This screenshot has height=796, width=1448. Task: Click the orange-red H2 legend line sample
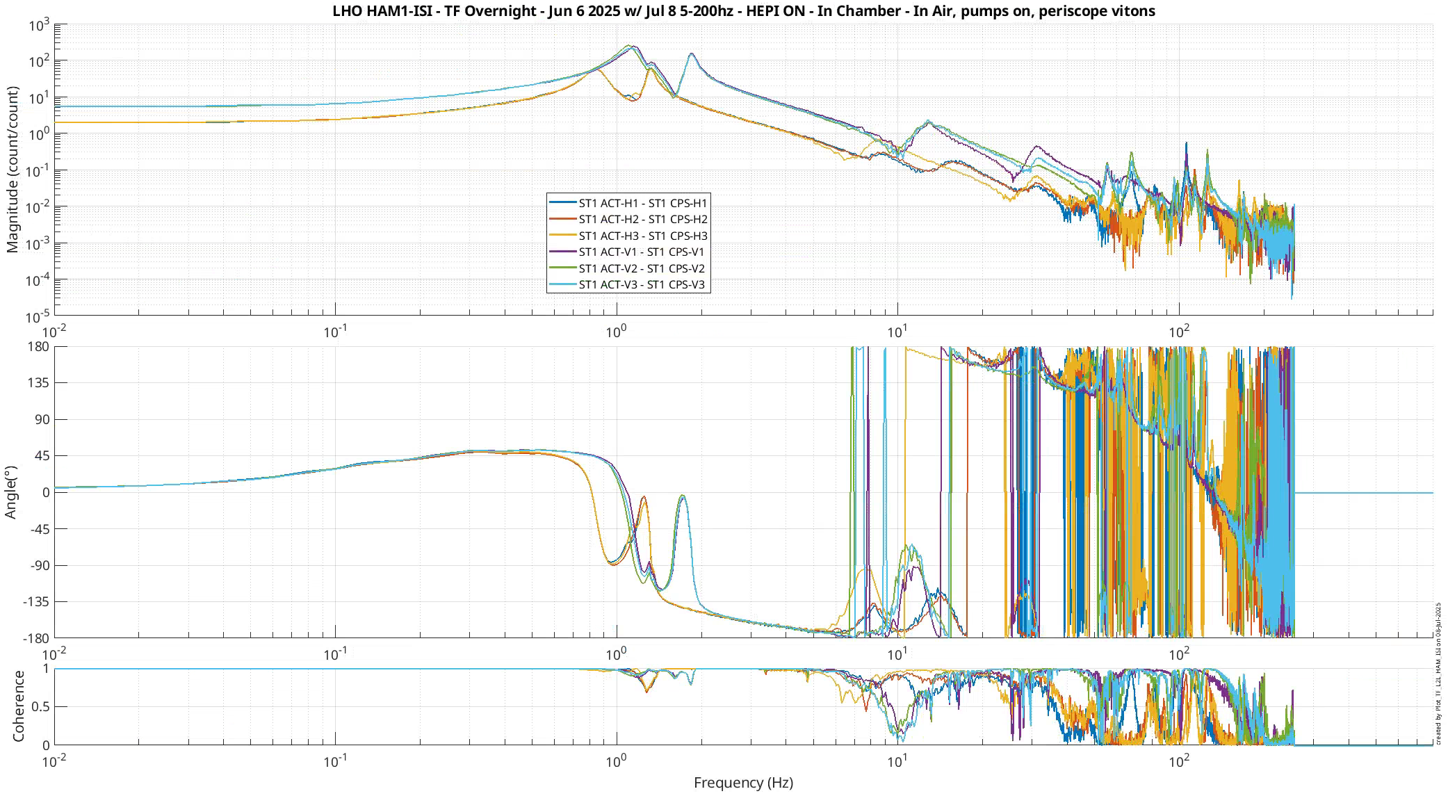point(562,219)
